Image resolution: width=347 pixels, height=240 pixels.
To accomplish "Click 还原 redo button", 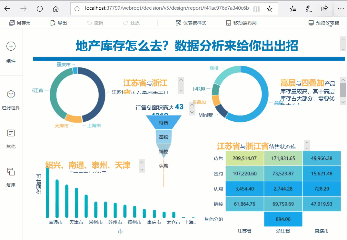I will pos(132,23).
